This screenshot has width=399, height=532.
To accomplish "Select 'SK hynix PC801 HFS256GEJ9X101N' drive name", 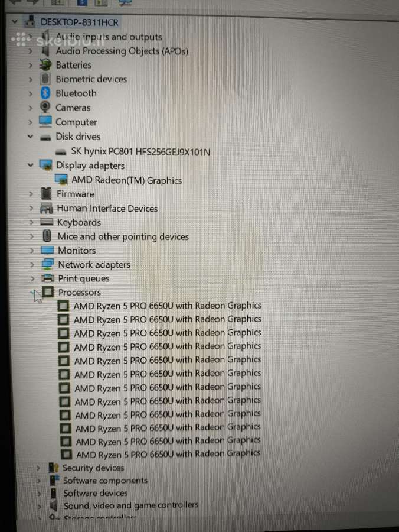I will click(140, 151).
